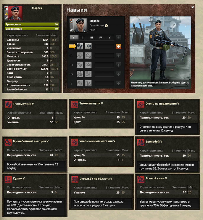Pick the Стрельба по области 2x2 icon
The image size is (203, 220).
pos(80,83)
